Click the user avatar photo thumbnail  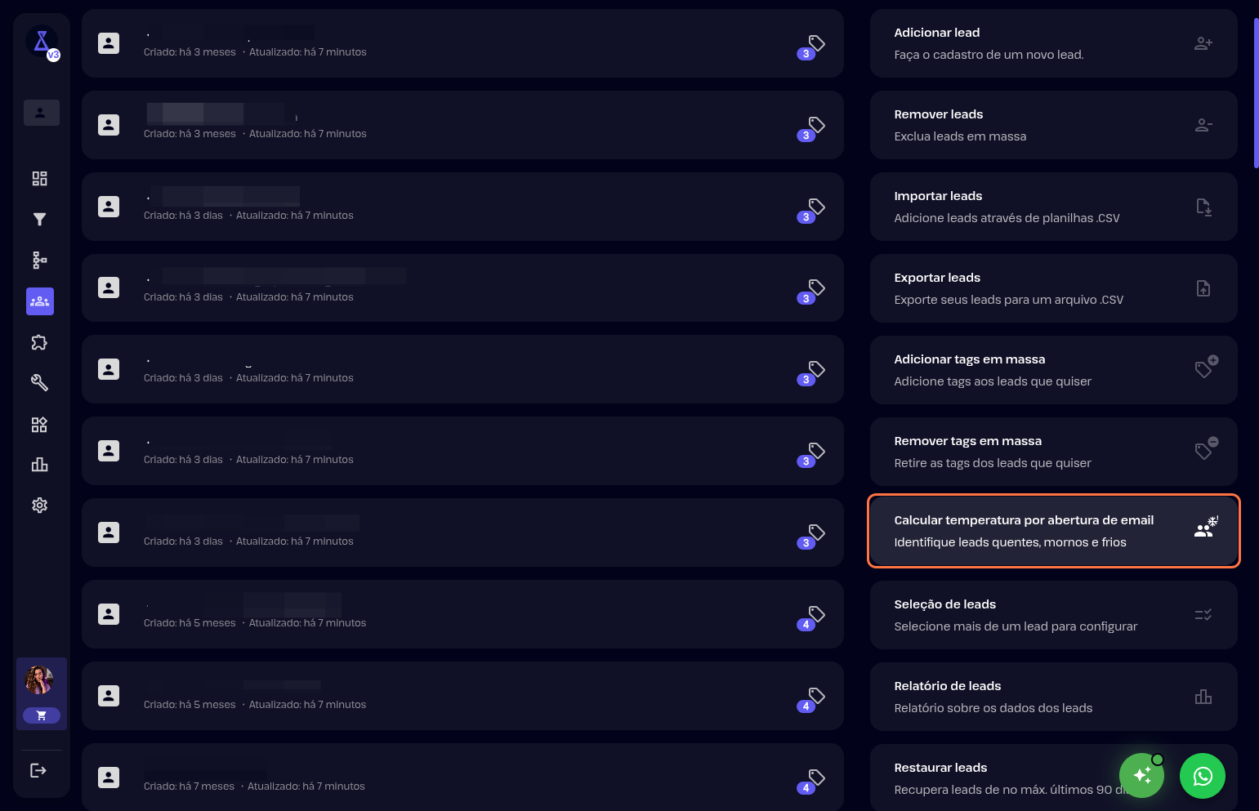40,680
